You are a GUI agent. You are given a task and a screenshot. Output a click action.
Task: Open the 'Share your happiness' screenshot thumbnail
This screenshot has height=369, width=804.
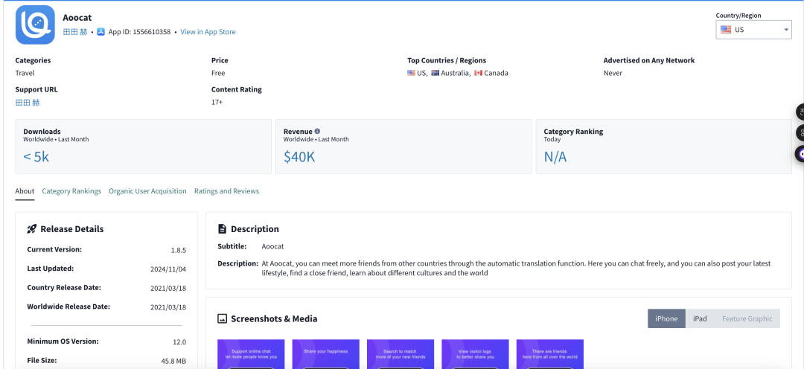325,354
